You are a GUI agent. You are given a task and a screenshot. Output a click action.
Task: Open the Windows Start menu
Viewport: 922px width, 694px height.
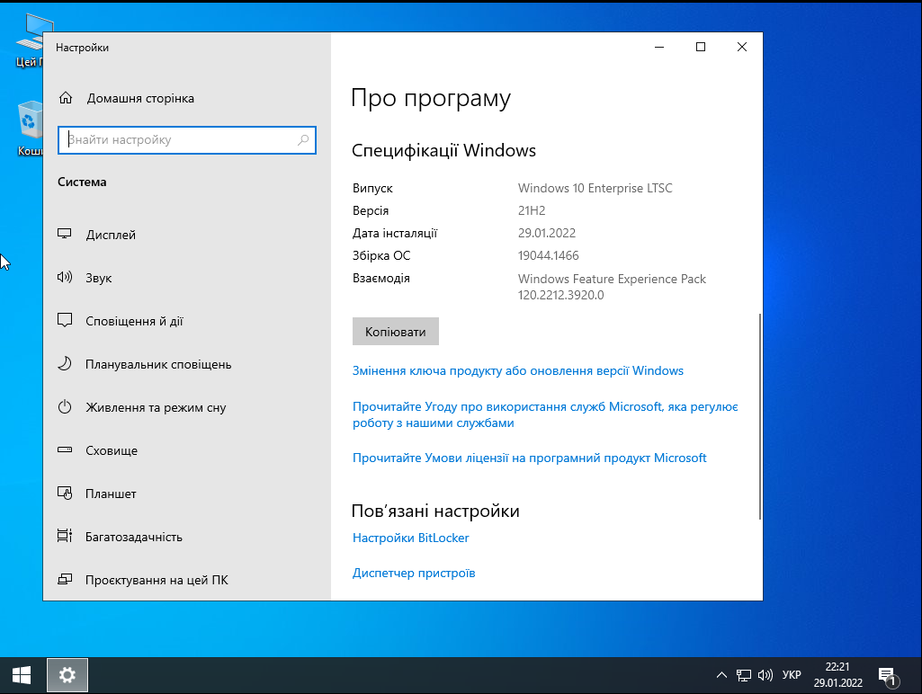tap(22, 675)
